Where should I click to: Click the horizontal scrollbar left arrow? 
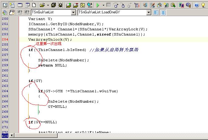(x=13, y=135)
